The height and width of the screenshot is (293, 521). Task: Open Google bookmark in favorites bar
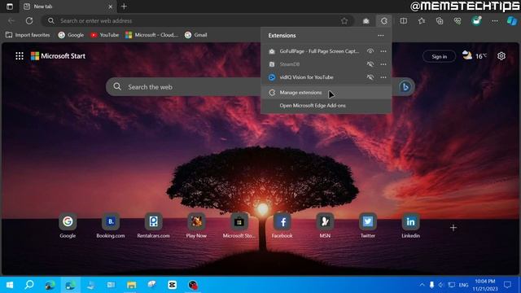(x=71, y=35)
